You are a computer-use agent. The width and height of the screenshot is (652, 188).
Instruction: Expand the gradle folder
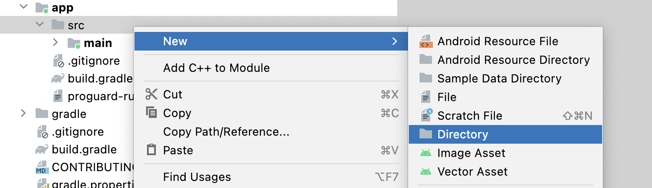24,114
